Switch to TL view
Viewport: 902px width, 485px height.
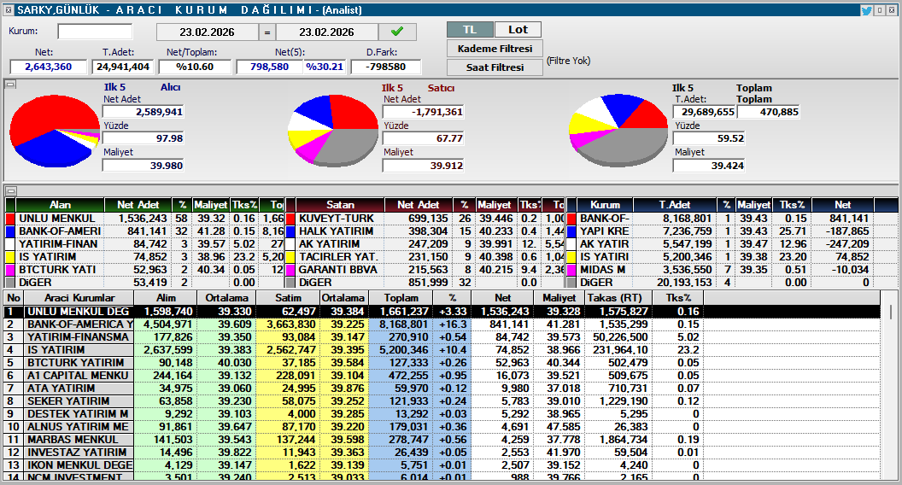point(470,30)
